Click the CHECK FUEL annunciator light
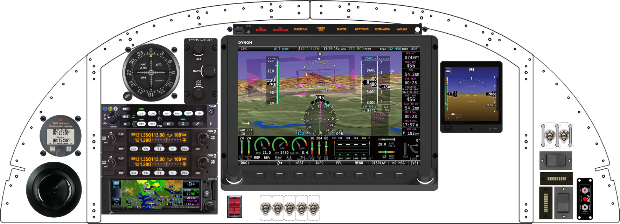Screen dimensions: 620x224 coord(301,29)
